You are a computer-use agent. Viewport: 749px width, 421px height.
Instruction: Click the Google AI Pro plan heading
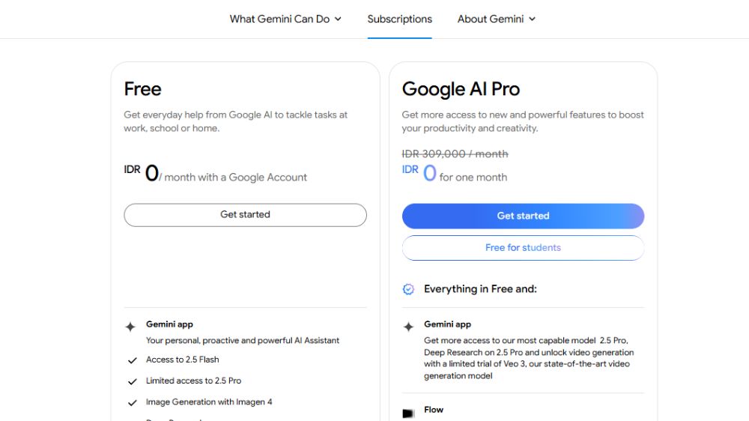click(x=461, y=89)
